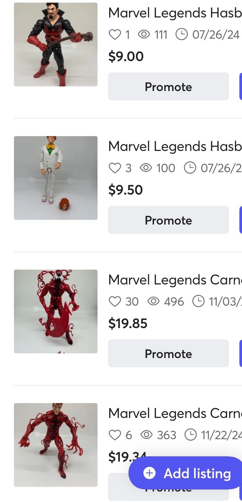Click the heart icon on the $9.00 listing

click(x=115, y=35)
